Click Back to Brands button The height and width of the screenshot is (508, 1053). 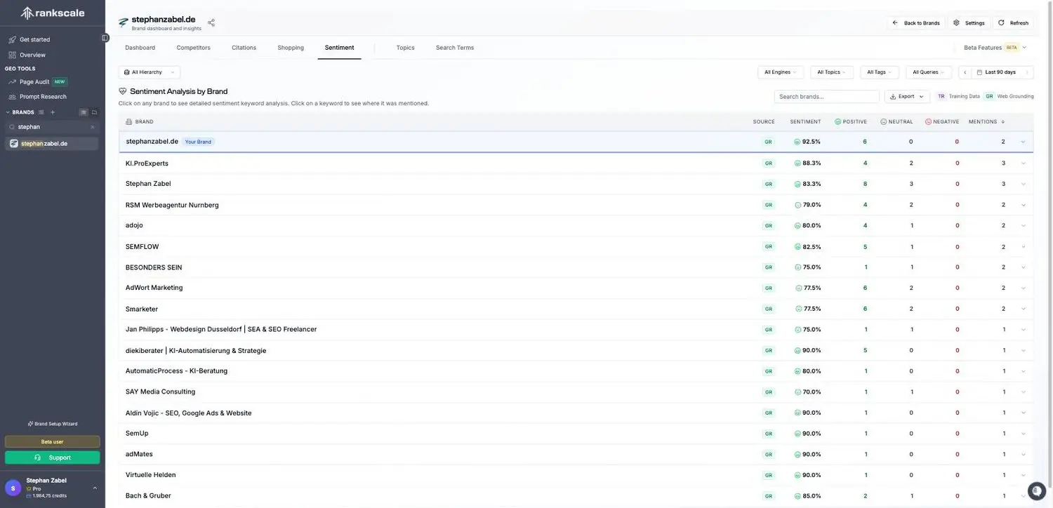pos(916,23)
